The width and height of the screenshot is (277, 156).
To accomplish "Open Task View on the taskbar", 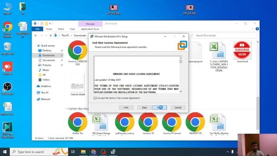I will pos(73,152).
